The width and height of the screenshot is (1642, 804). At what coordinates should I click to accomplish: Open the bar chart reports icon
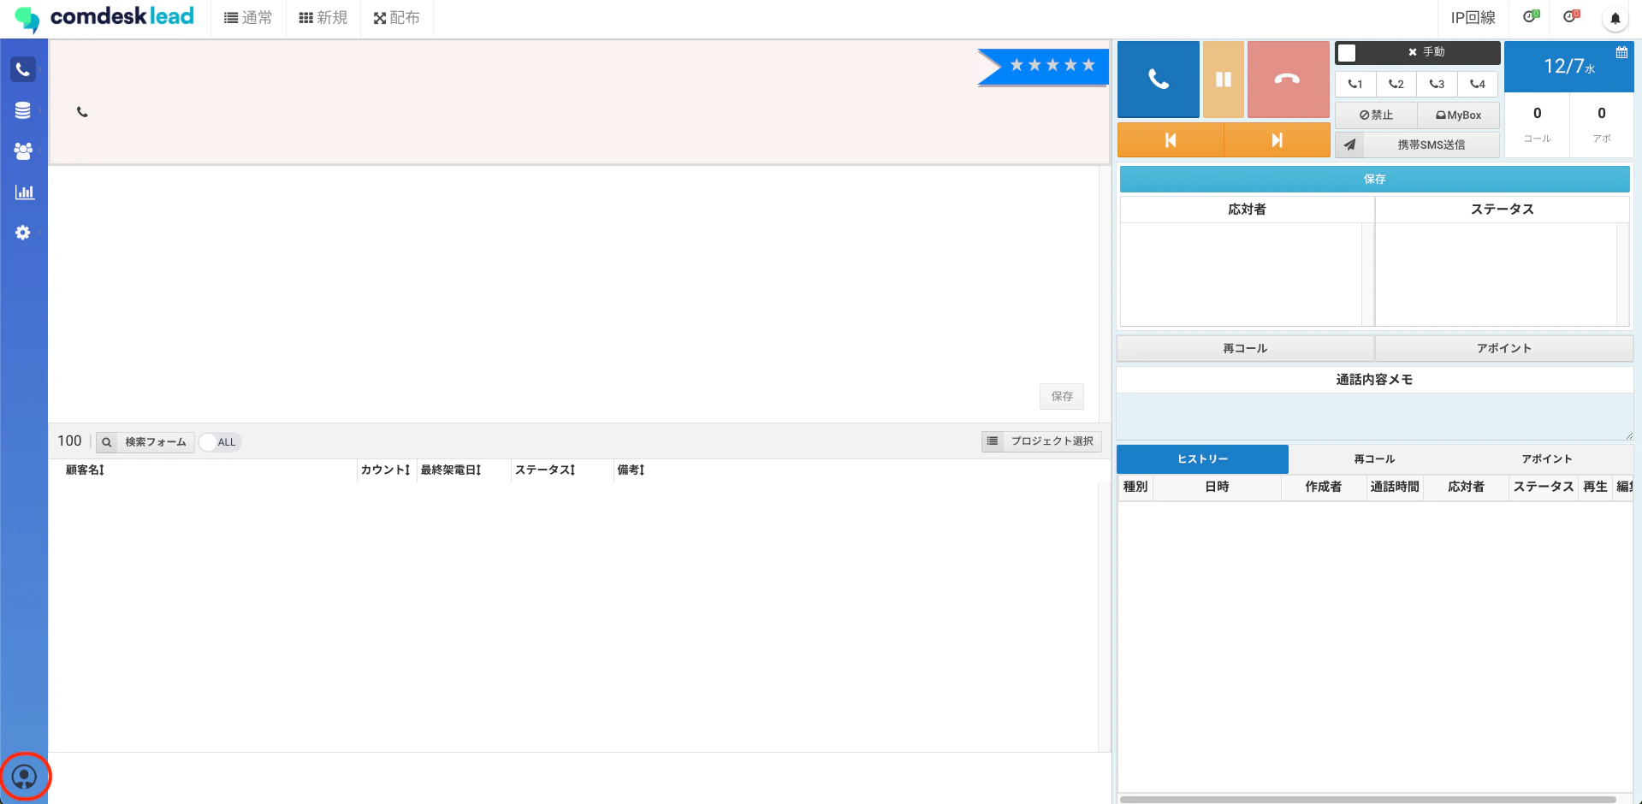[x=24, y=192]
